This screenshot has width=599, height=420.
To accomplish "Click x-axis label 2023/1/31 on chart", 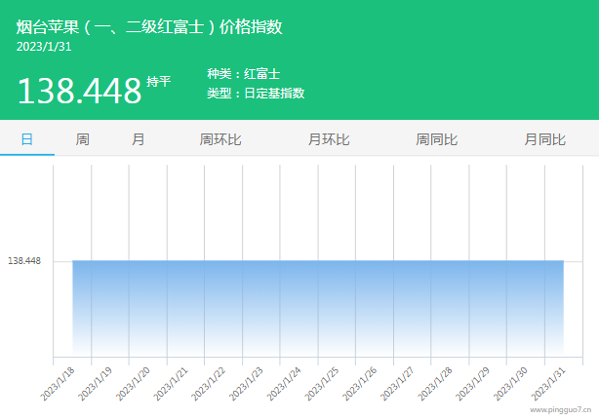I will [x=548, y=384].
